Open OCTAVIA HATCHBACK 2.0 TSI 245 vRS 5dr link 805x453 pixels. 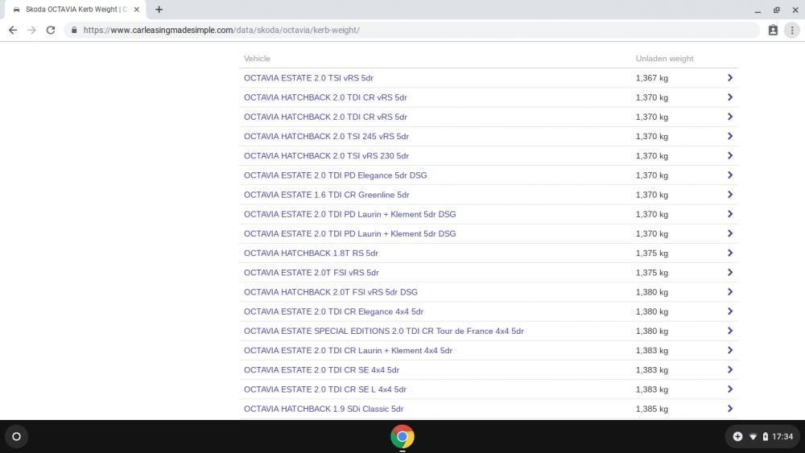tap(326, 137)
